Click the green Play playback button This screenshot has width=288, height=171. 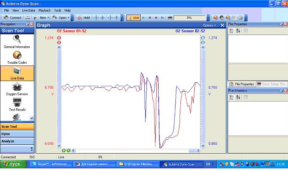click(144, 18)
